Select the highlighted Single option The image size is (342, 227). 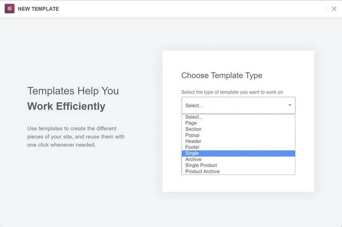[x=192, y=153]
